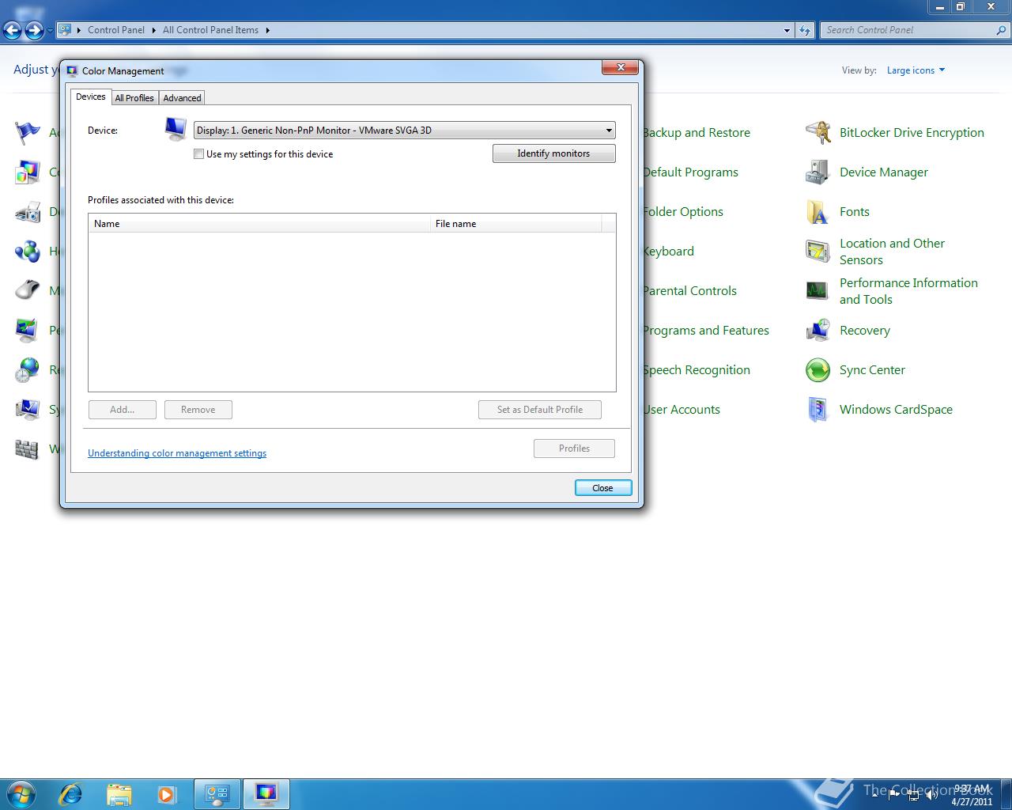Click the Identify monitors button
This screenshot has width=1012, height=810.
[553, 153]
